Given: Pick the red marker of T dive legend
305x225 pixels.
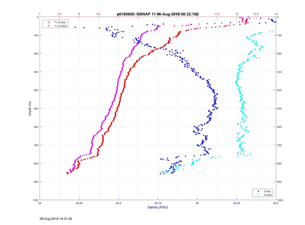Looking at the screenshot, I should (49, 22).
